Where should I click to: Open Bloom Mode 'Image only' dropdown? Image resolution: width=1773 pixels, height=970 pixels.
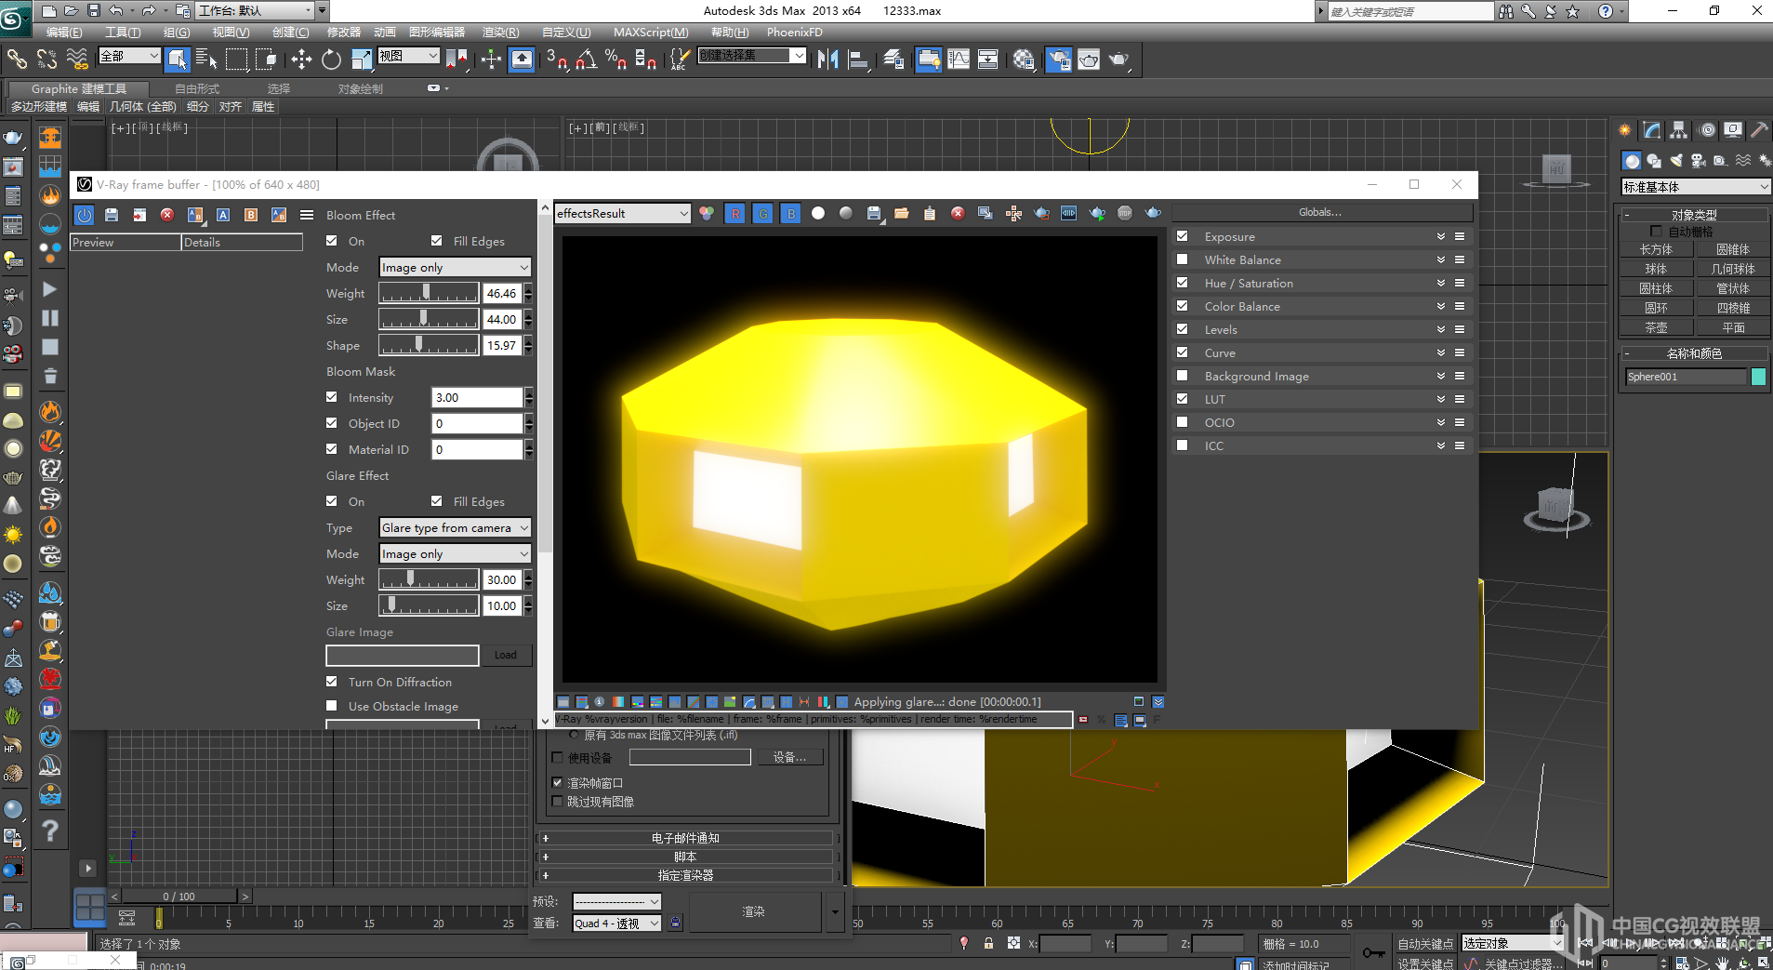[455, 267]
